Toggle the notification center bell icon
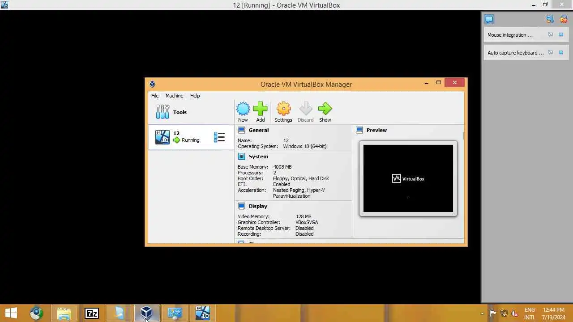This screenshot has height=322, width=573. (x=489, y=19)
